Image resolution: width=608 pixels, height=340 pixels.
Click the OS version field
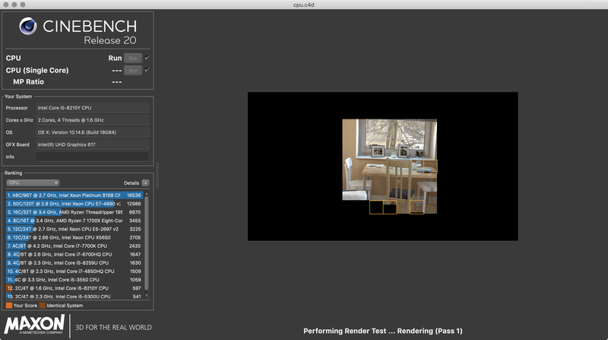(x=92, y=132)
